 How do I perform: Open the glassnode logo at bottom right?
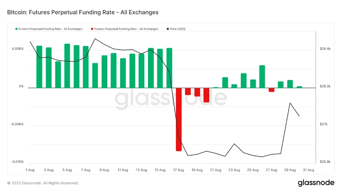(315, 183)
